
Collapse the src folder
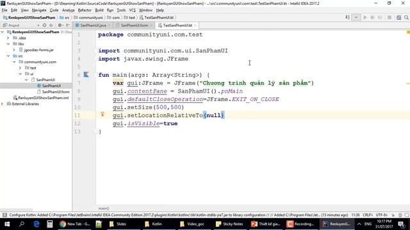coord(8,56)
